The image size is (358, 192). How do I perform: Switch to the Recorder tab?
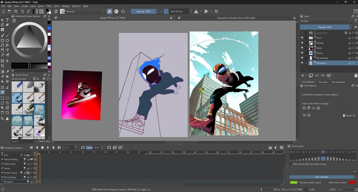click(x=323, y=82)
